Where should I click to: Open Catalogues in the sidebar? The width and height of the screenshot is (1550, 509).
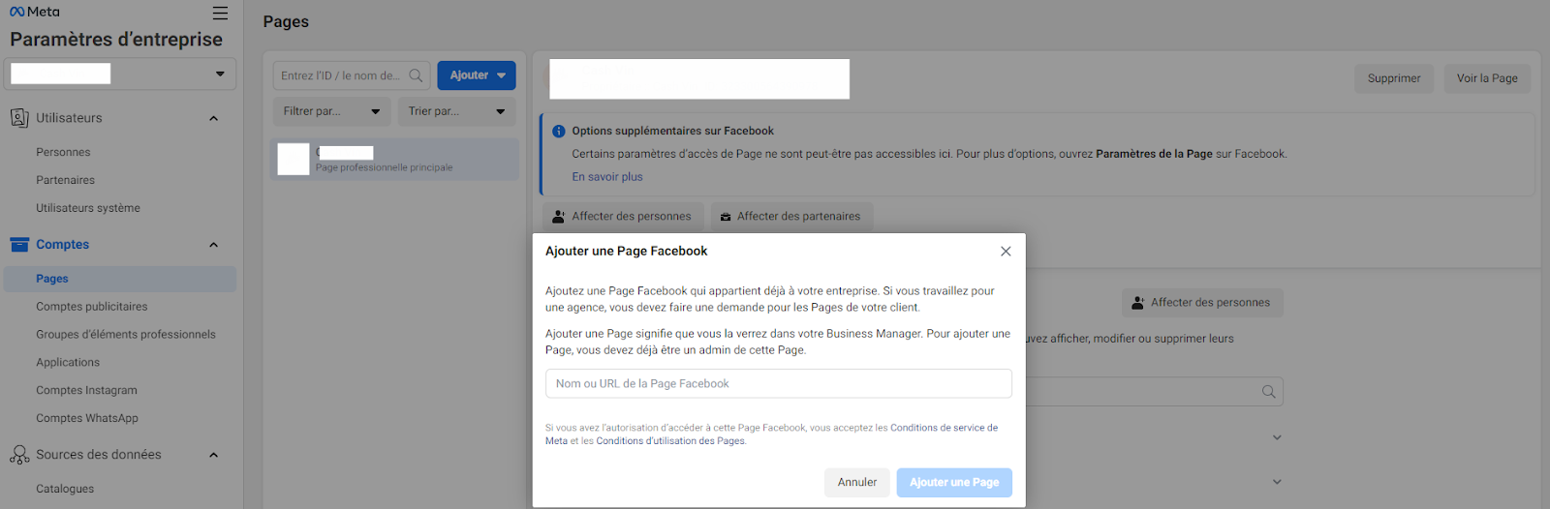[65, 490]
